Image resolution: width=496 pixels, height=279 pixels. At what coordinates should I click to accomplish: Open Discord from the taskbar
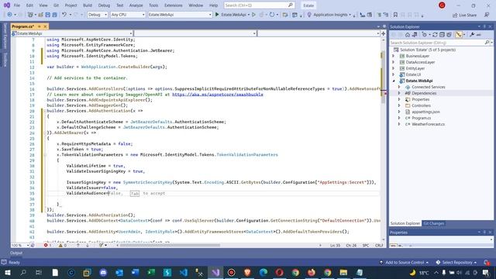click(x=103, y=272)
